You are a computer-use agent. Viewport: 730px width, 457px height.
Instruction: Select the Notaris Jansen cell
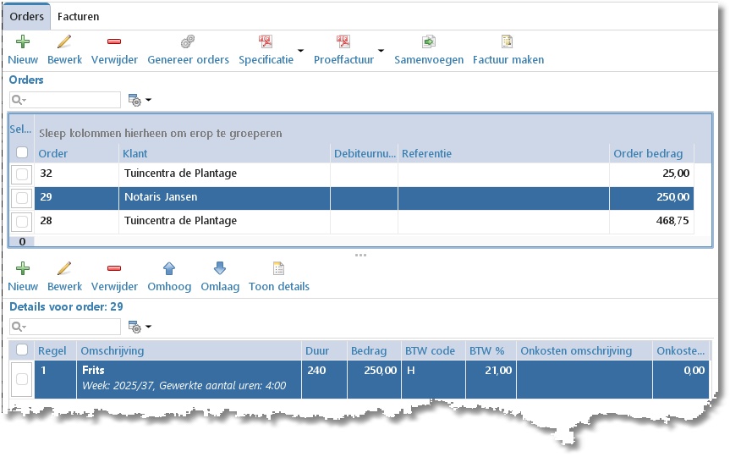tap(224, 197)
